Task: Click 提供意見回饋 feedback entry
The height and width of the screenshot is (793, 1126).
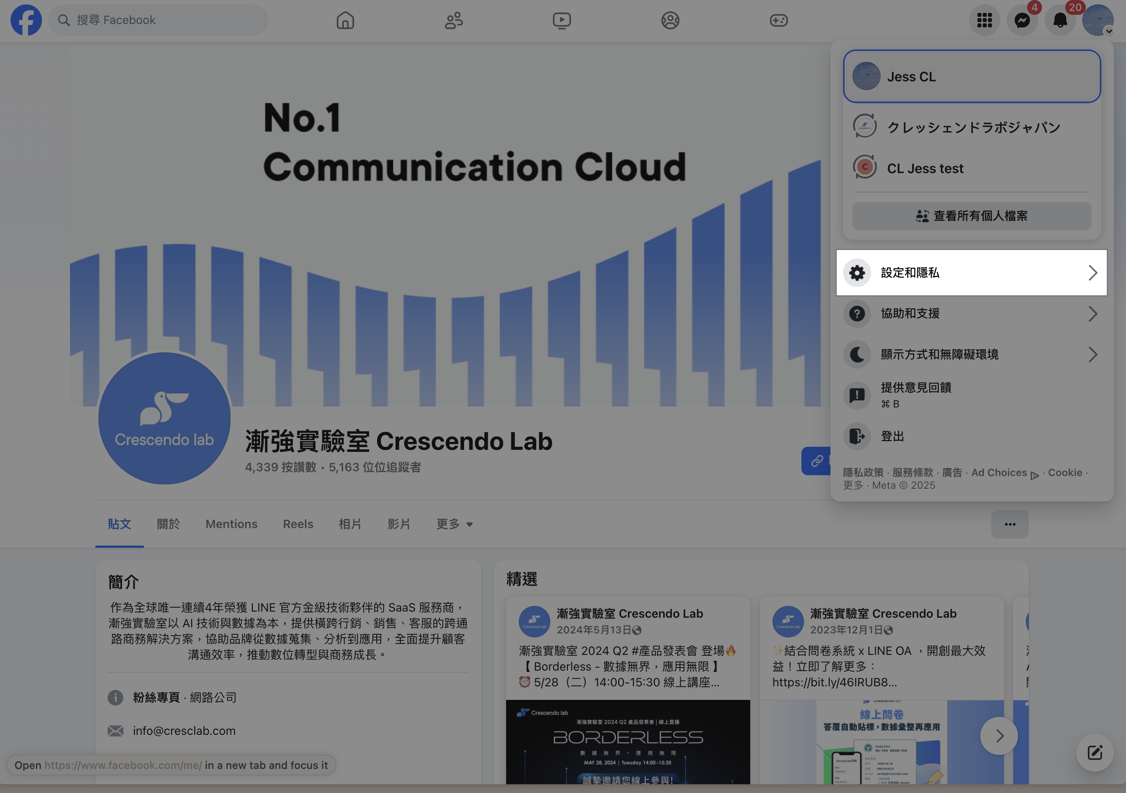Action: (972, 395)
